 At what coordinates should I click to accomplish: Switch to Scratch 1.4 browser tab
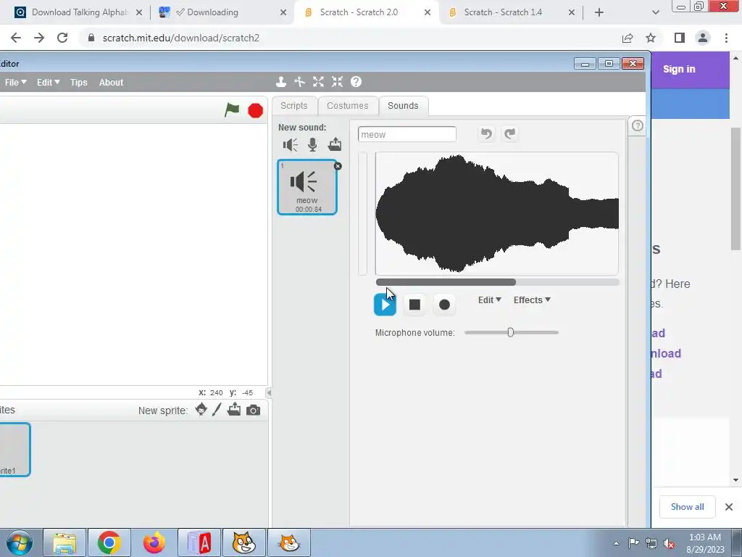[510, 12]
